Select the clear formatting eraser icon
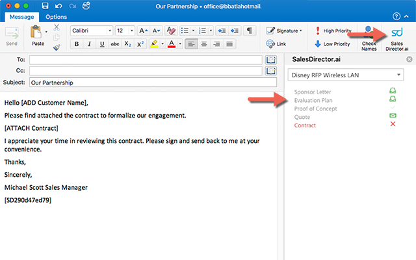This screenshot has width=416, height=260. pyautogui.click(x=171, y=31)
